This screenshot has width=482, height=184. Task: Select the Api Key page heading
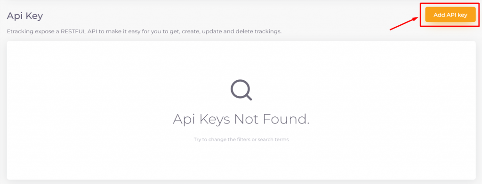click(x=25, y=15)
